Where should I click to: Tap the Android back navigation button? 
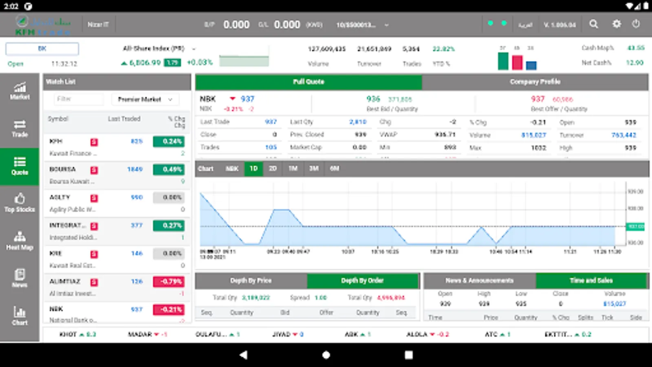(243, 355)
